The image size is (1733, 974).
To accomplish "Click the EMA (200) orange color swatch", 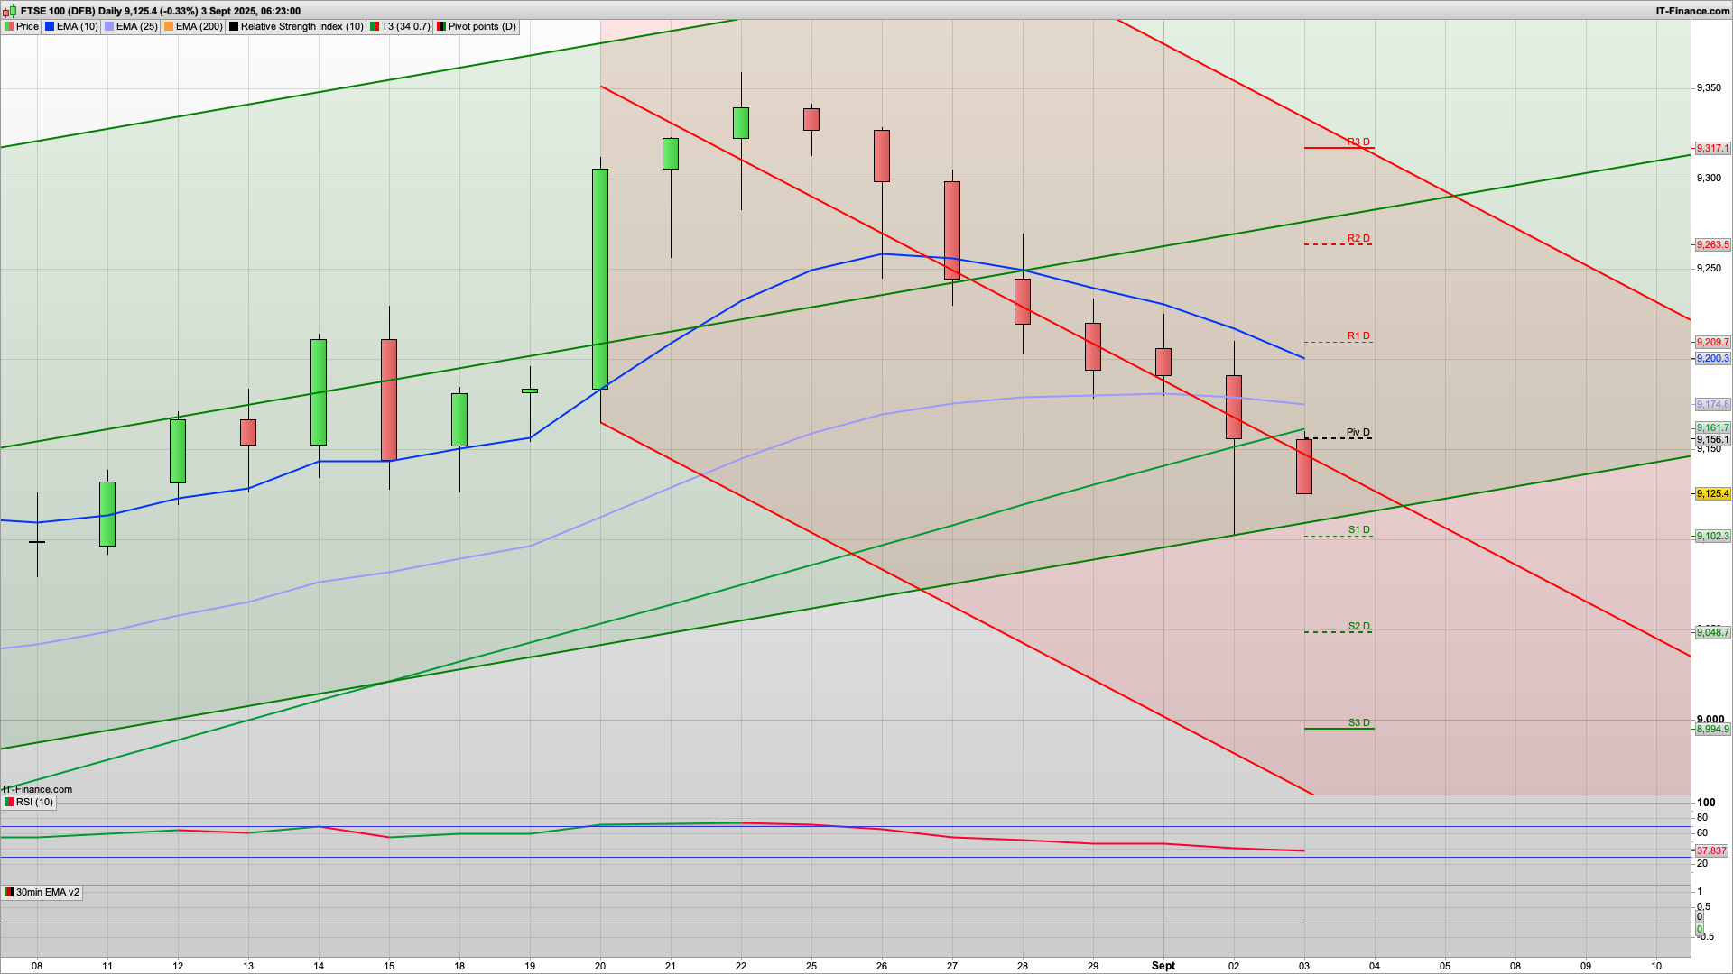I will point(169,26).
